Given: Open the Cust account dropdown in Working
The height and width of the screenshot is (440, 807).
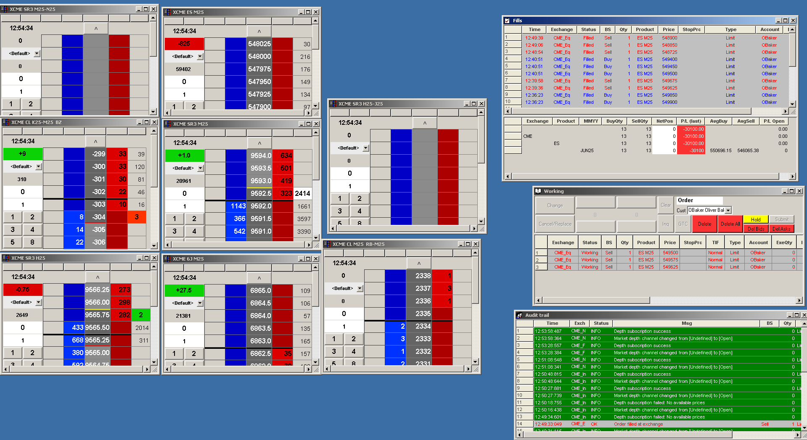Looking at the screenshot, I should (x=728, y=210).
